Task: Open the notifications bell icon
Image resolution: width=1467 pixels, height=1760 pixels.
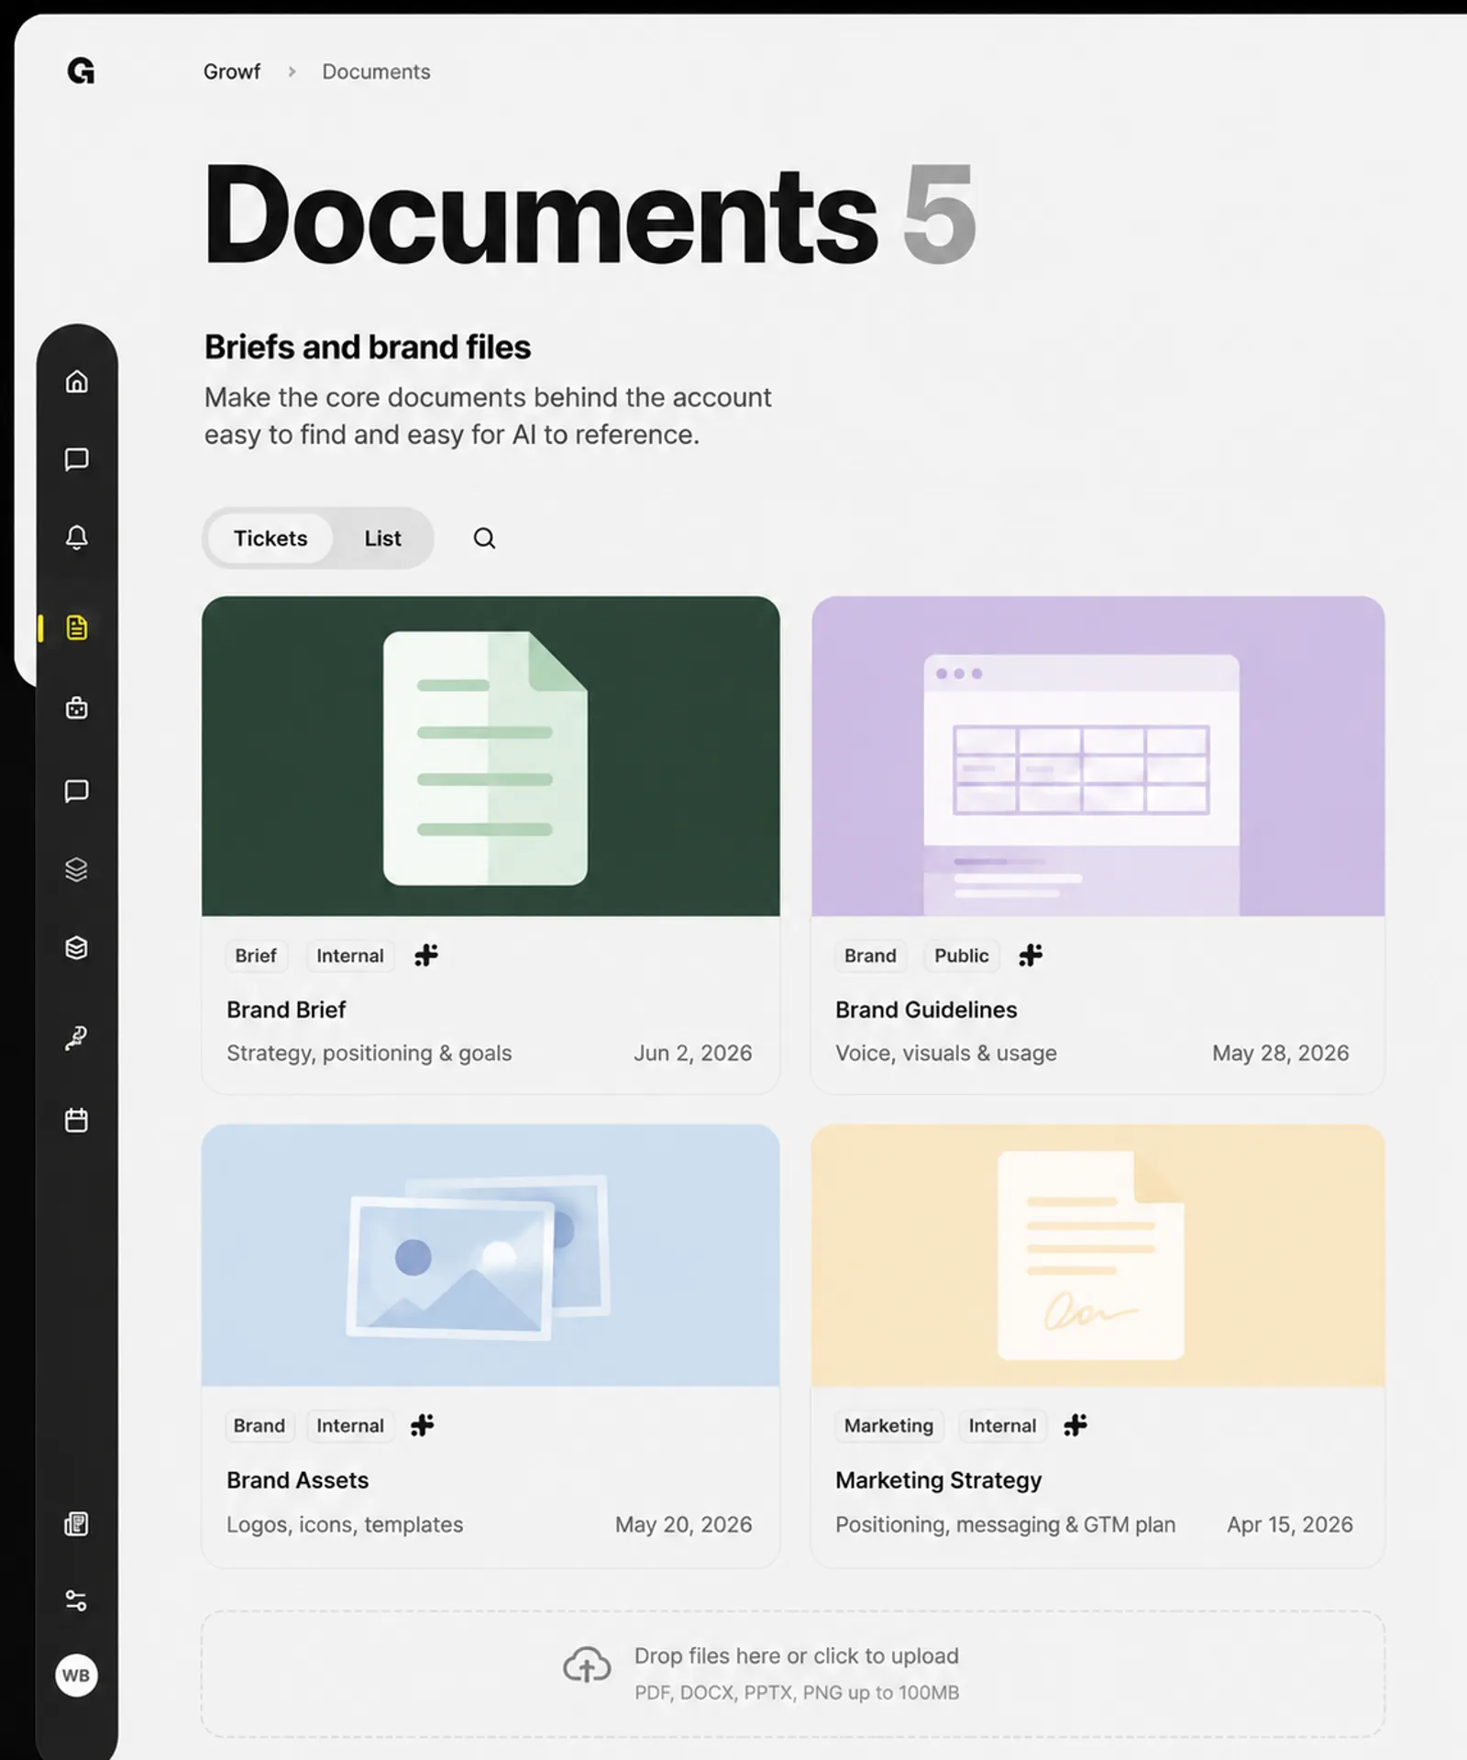Action: [77, 537]
